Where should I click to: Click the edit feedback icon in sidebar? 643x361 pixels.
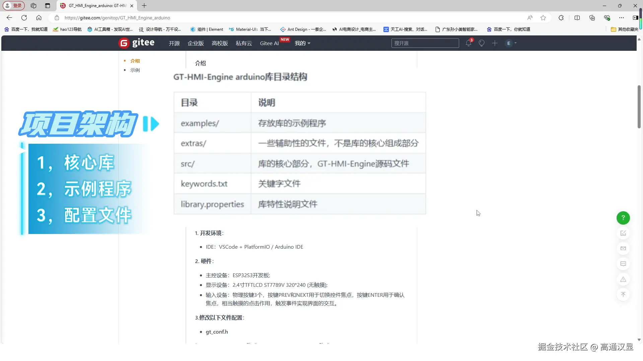pyautogui.click(x=623, y=233)
